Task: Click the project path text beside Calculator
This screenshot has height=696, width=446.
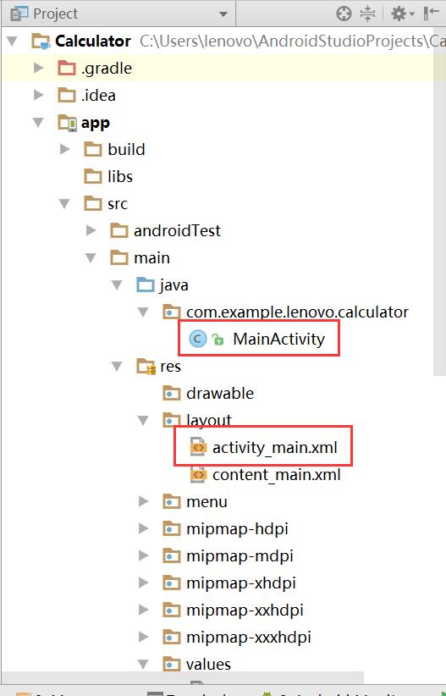Action: 293,41
